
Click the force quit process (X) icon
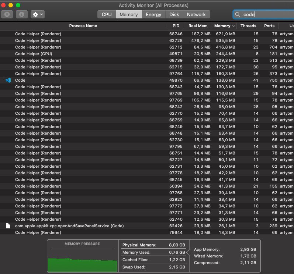click(x=7, y=14)
